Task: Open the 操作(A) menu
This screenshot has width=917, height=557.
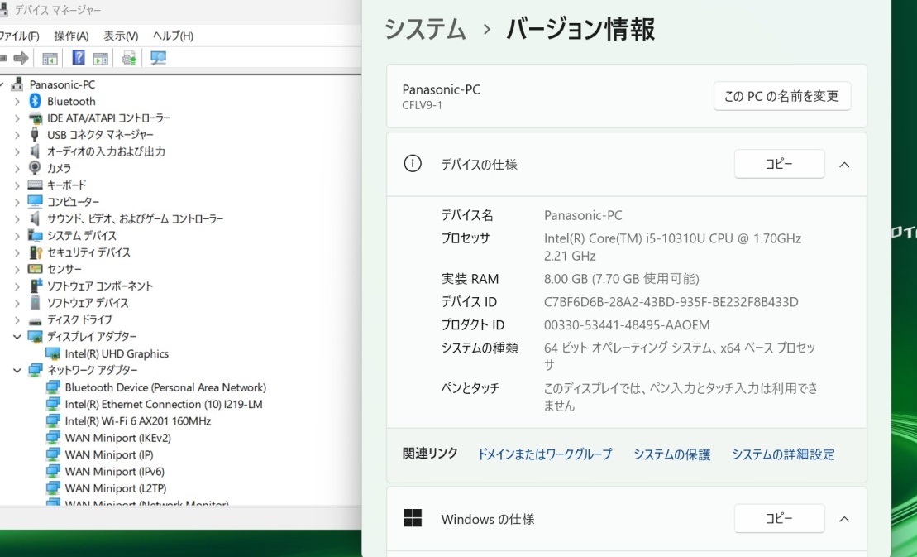Action: click(x=71, y=36)
